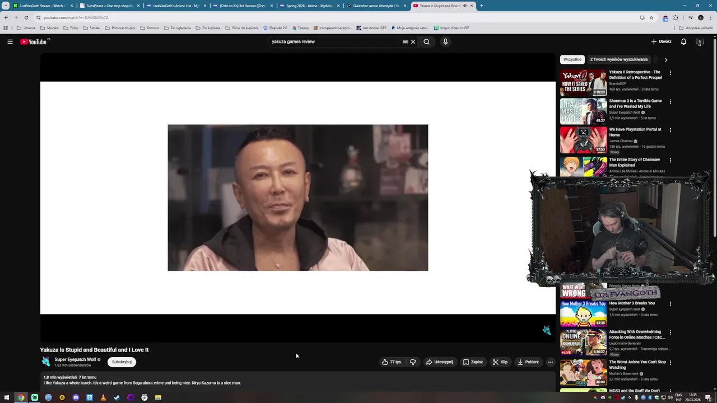Open the YouTube hamburger guide menu
This screenshot has width=717, height=403.
[10, 41]
